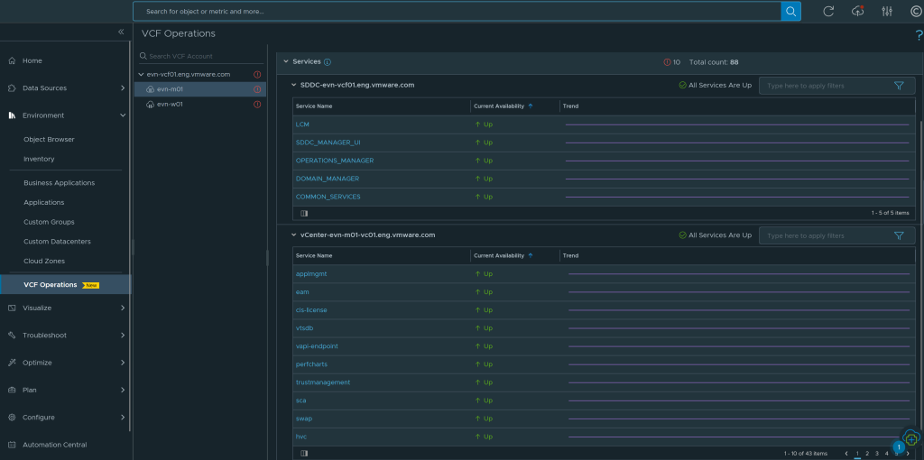Collapse the vCenter-evn-m01-vc01 services section
The width and height of the screenshot is (924, 460).
tap(293, 235)
